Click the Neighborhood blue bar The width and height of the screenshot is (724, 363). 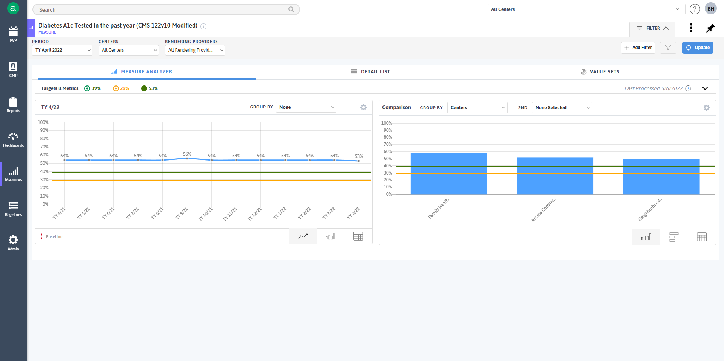[x=661, y=177]
